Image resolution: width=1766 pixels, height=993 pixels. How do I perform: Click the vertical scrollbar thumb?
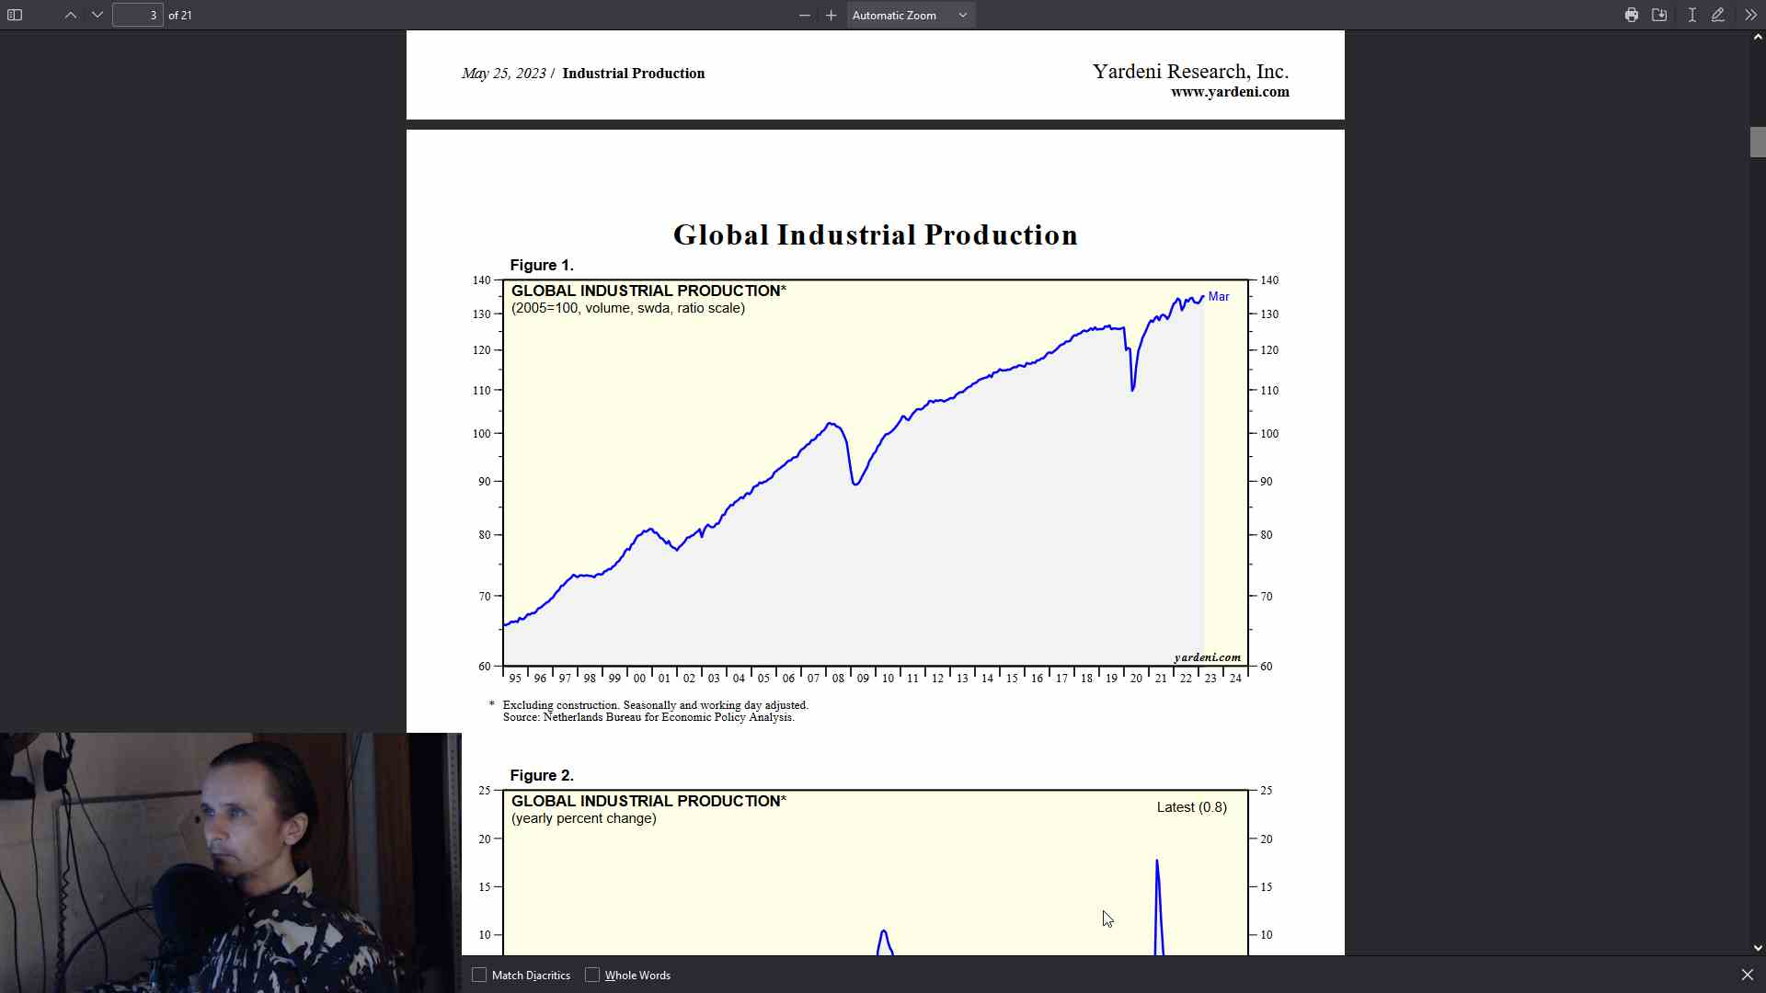click(1757, 143)
